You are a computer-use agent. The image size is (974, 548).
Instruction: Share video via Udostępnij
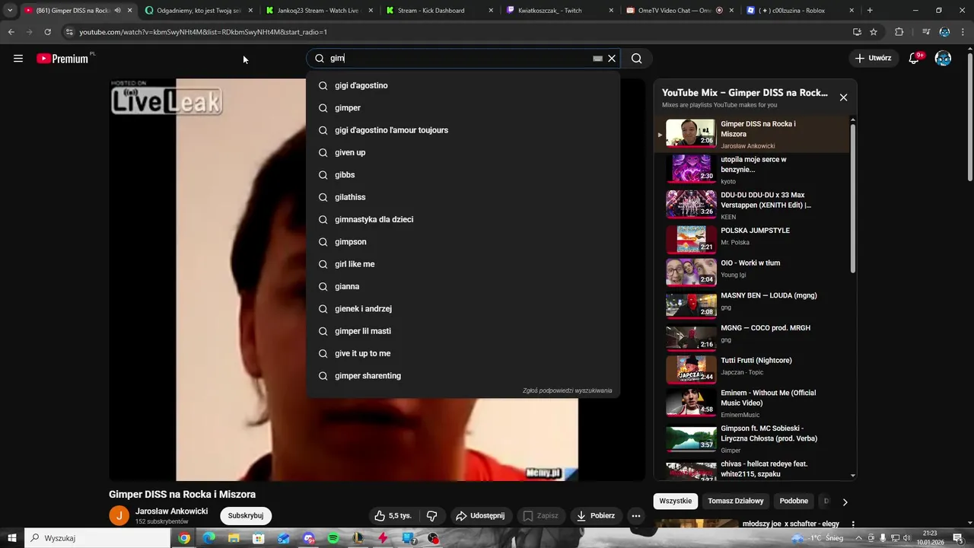click(x=480, y=515)
